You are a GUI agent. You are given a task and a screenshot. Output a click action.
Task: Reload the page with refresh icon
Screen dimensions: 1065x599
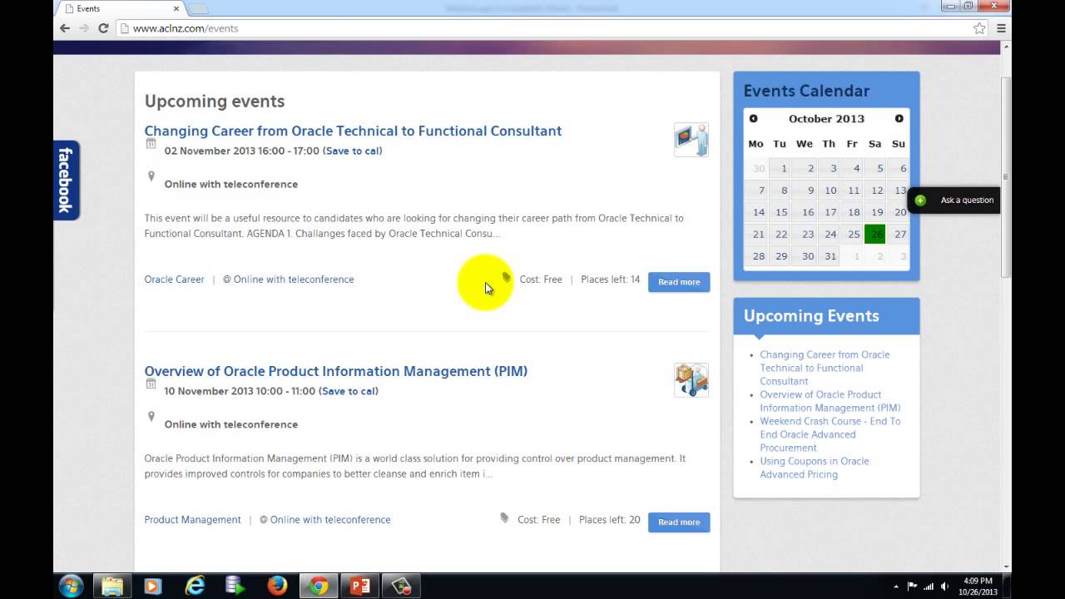pyautogui.click(x=103, y=28)
